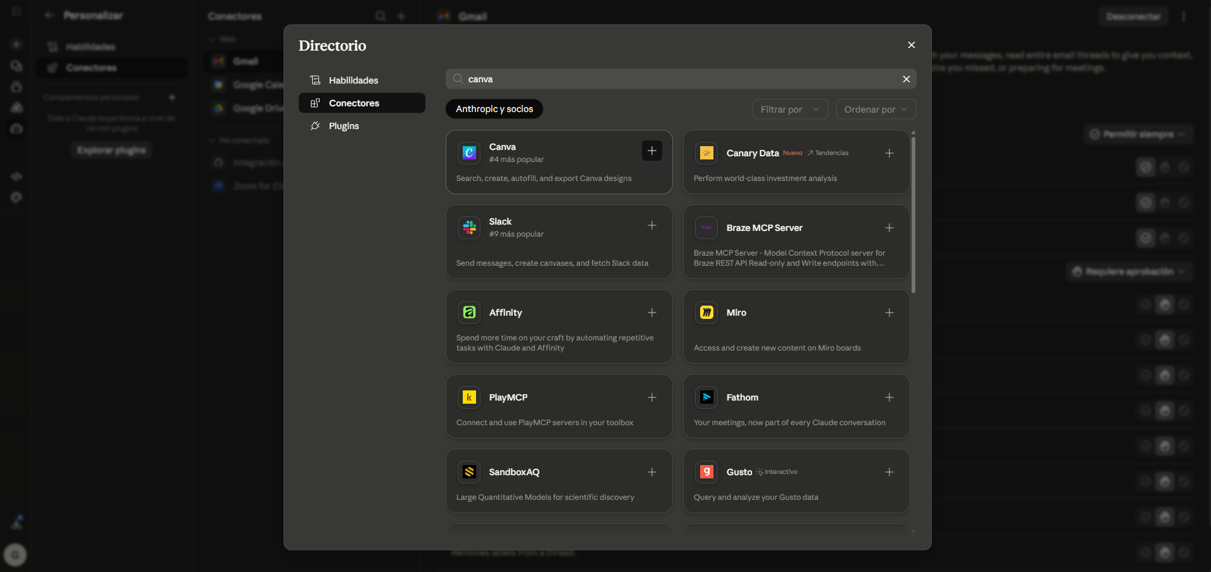Click the search field containing canva
Screen dimensions: 1211x572
681,79
